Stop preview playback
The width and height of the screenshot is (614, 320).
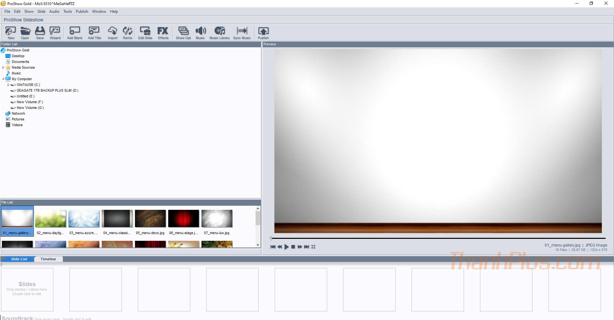tap(293, 247)
